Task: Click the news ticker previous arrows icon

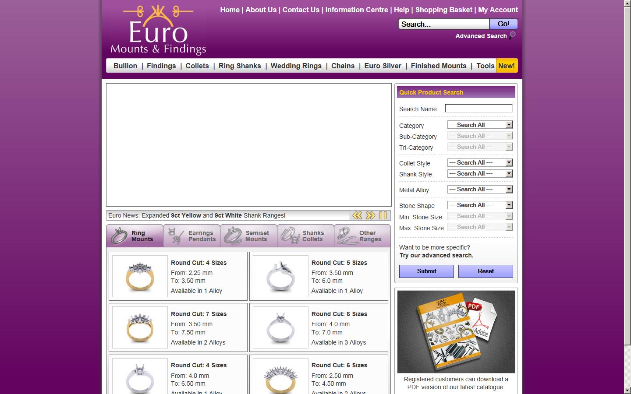Action: pos(358,215)
